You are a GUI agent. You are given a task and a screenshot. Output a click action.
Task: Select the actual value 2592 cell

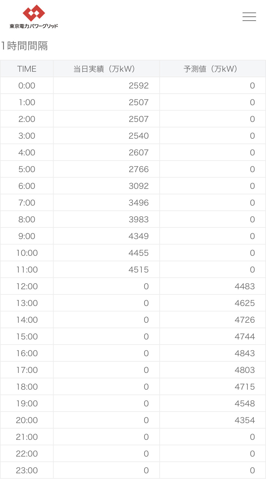coord(106,86)
